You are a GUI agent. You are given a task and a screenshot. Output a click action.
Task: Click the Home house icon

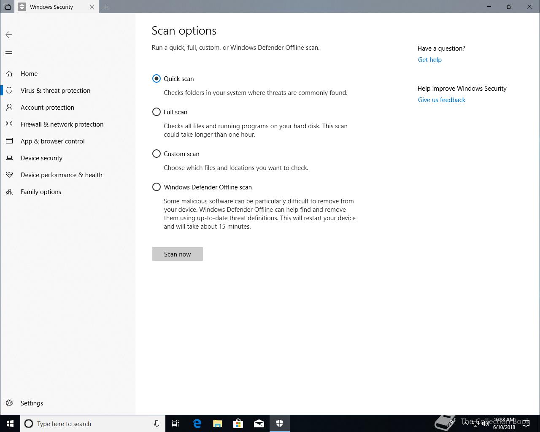[x=9, y=73]
